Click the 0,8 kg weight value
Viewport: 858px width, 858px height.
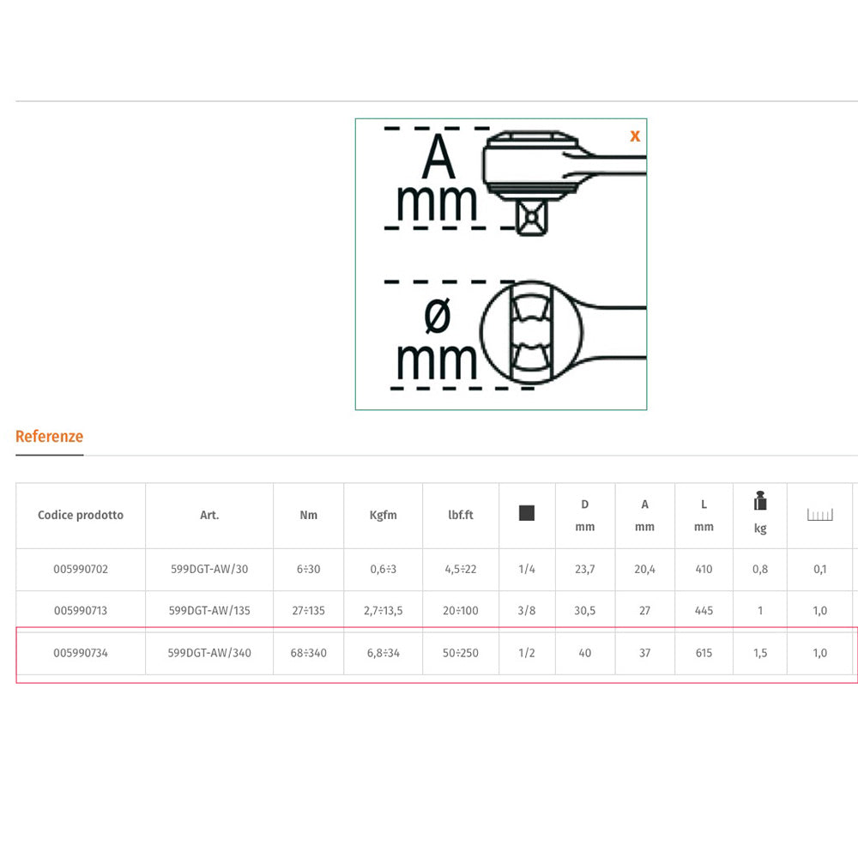click(x=760, y=569)
